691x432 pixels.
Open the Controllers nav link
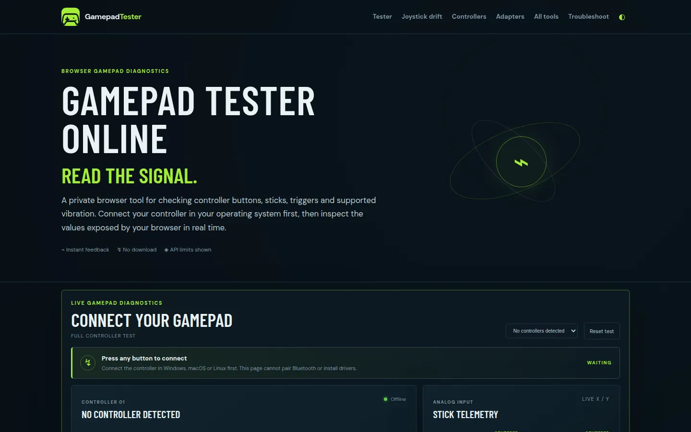(x=469, y=17)
